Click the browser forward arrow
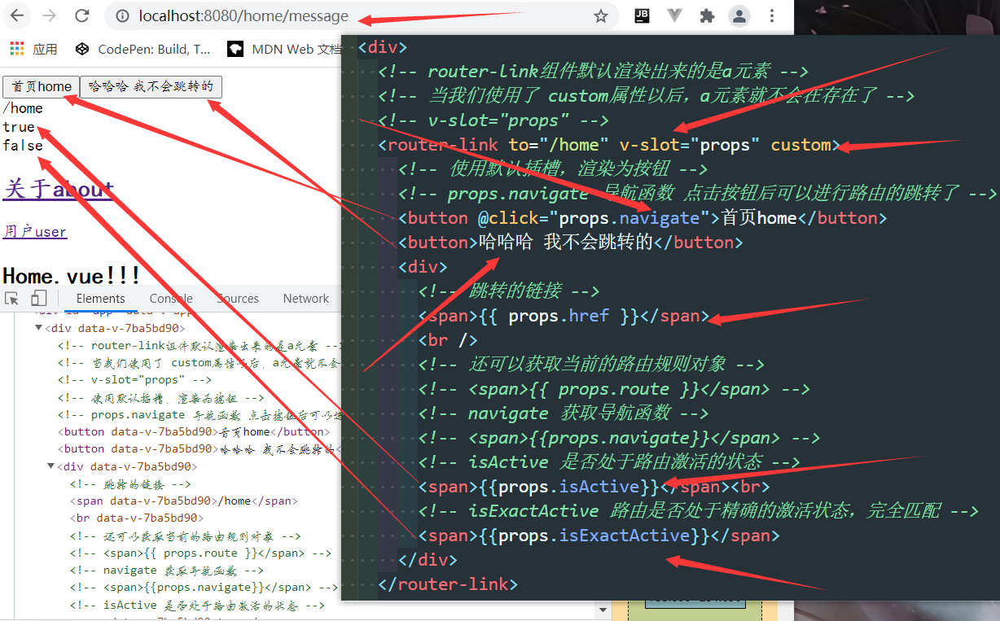 (x=49, y=15)
